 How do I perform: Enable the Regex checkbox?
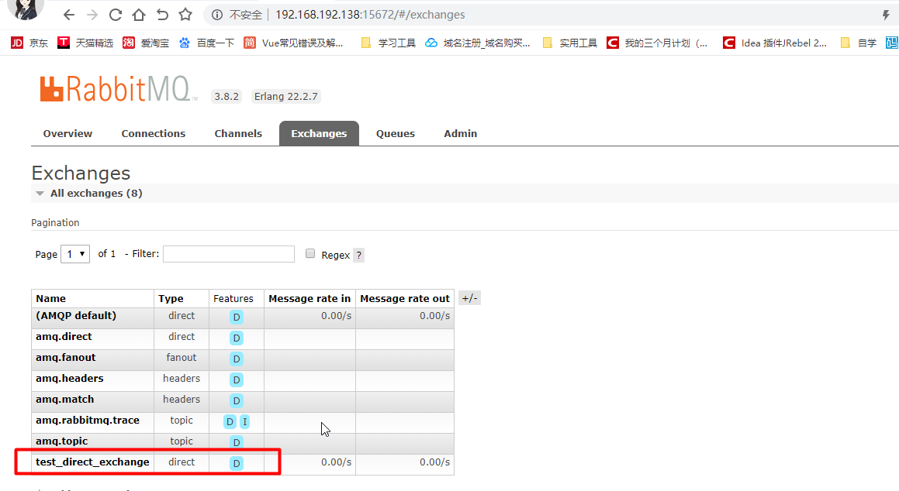(310, 253)
